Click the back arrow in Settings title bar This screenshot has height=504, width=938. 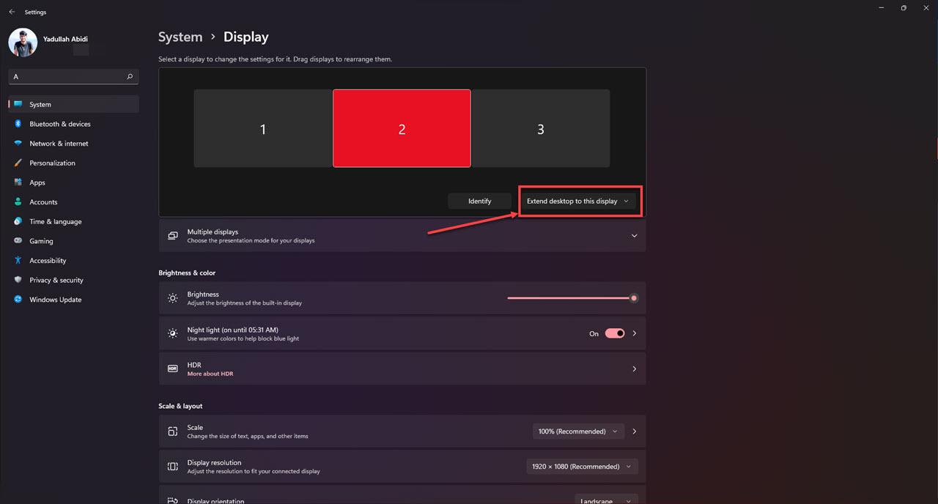(x=12, y=12)
